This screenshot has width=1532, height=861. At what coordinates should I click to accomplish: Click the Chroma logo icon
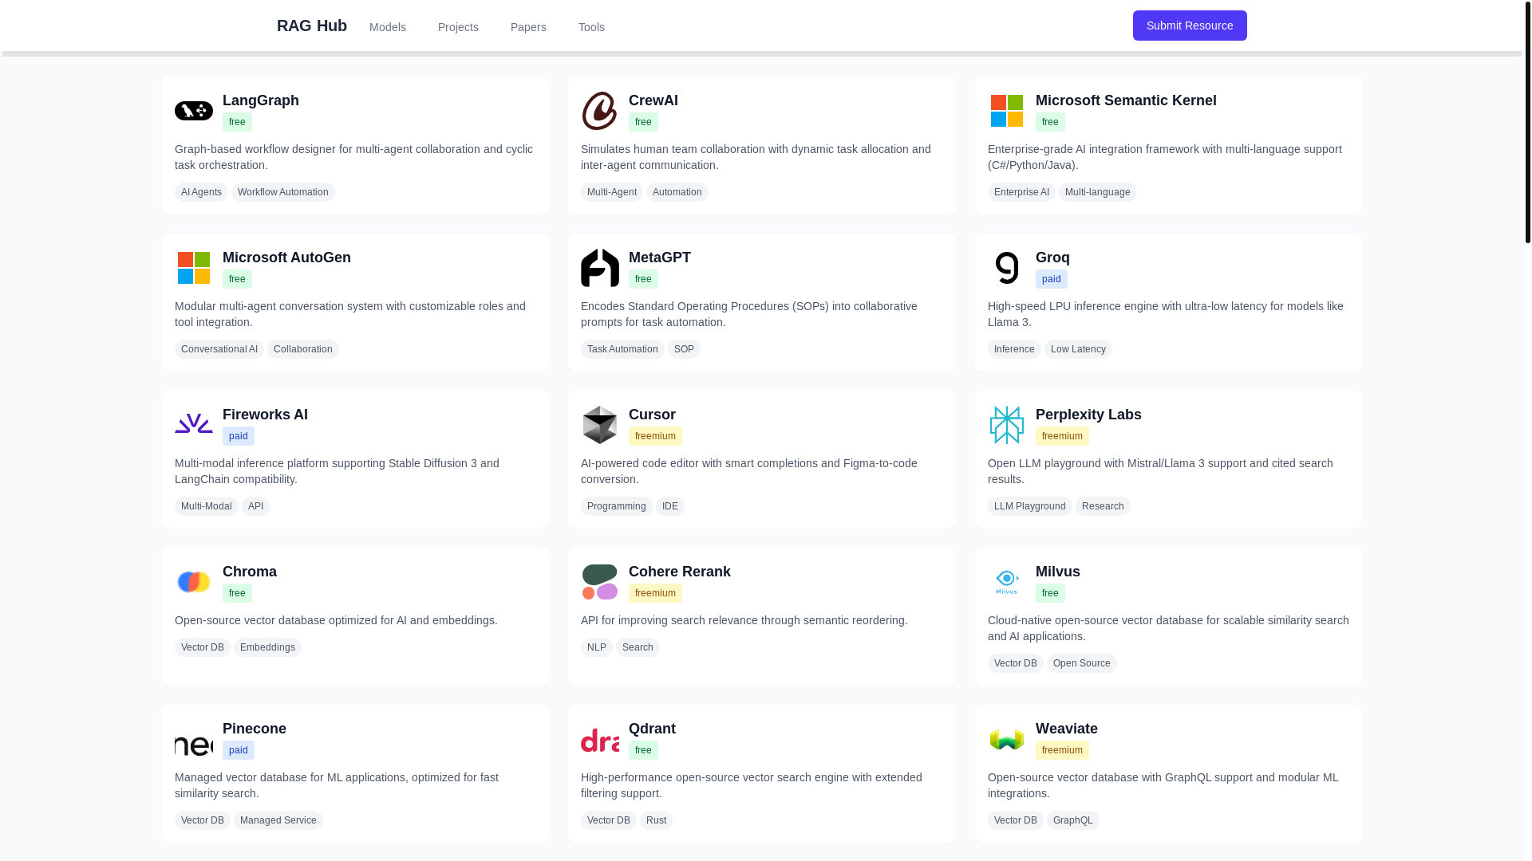pyautogui.click(x=194, y=582)
